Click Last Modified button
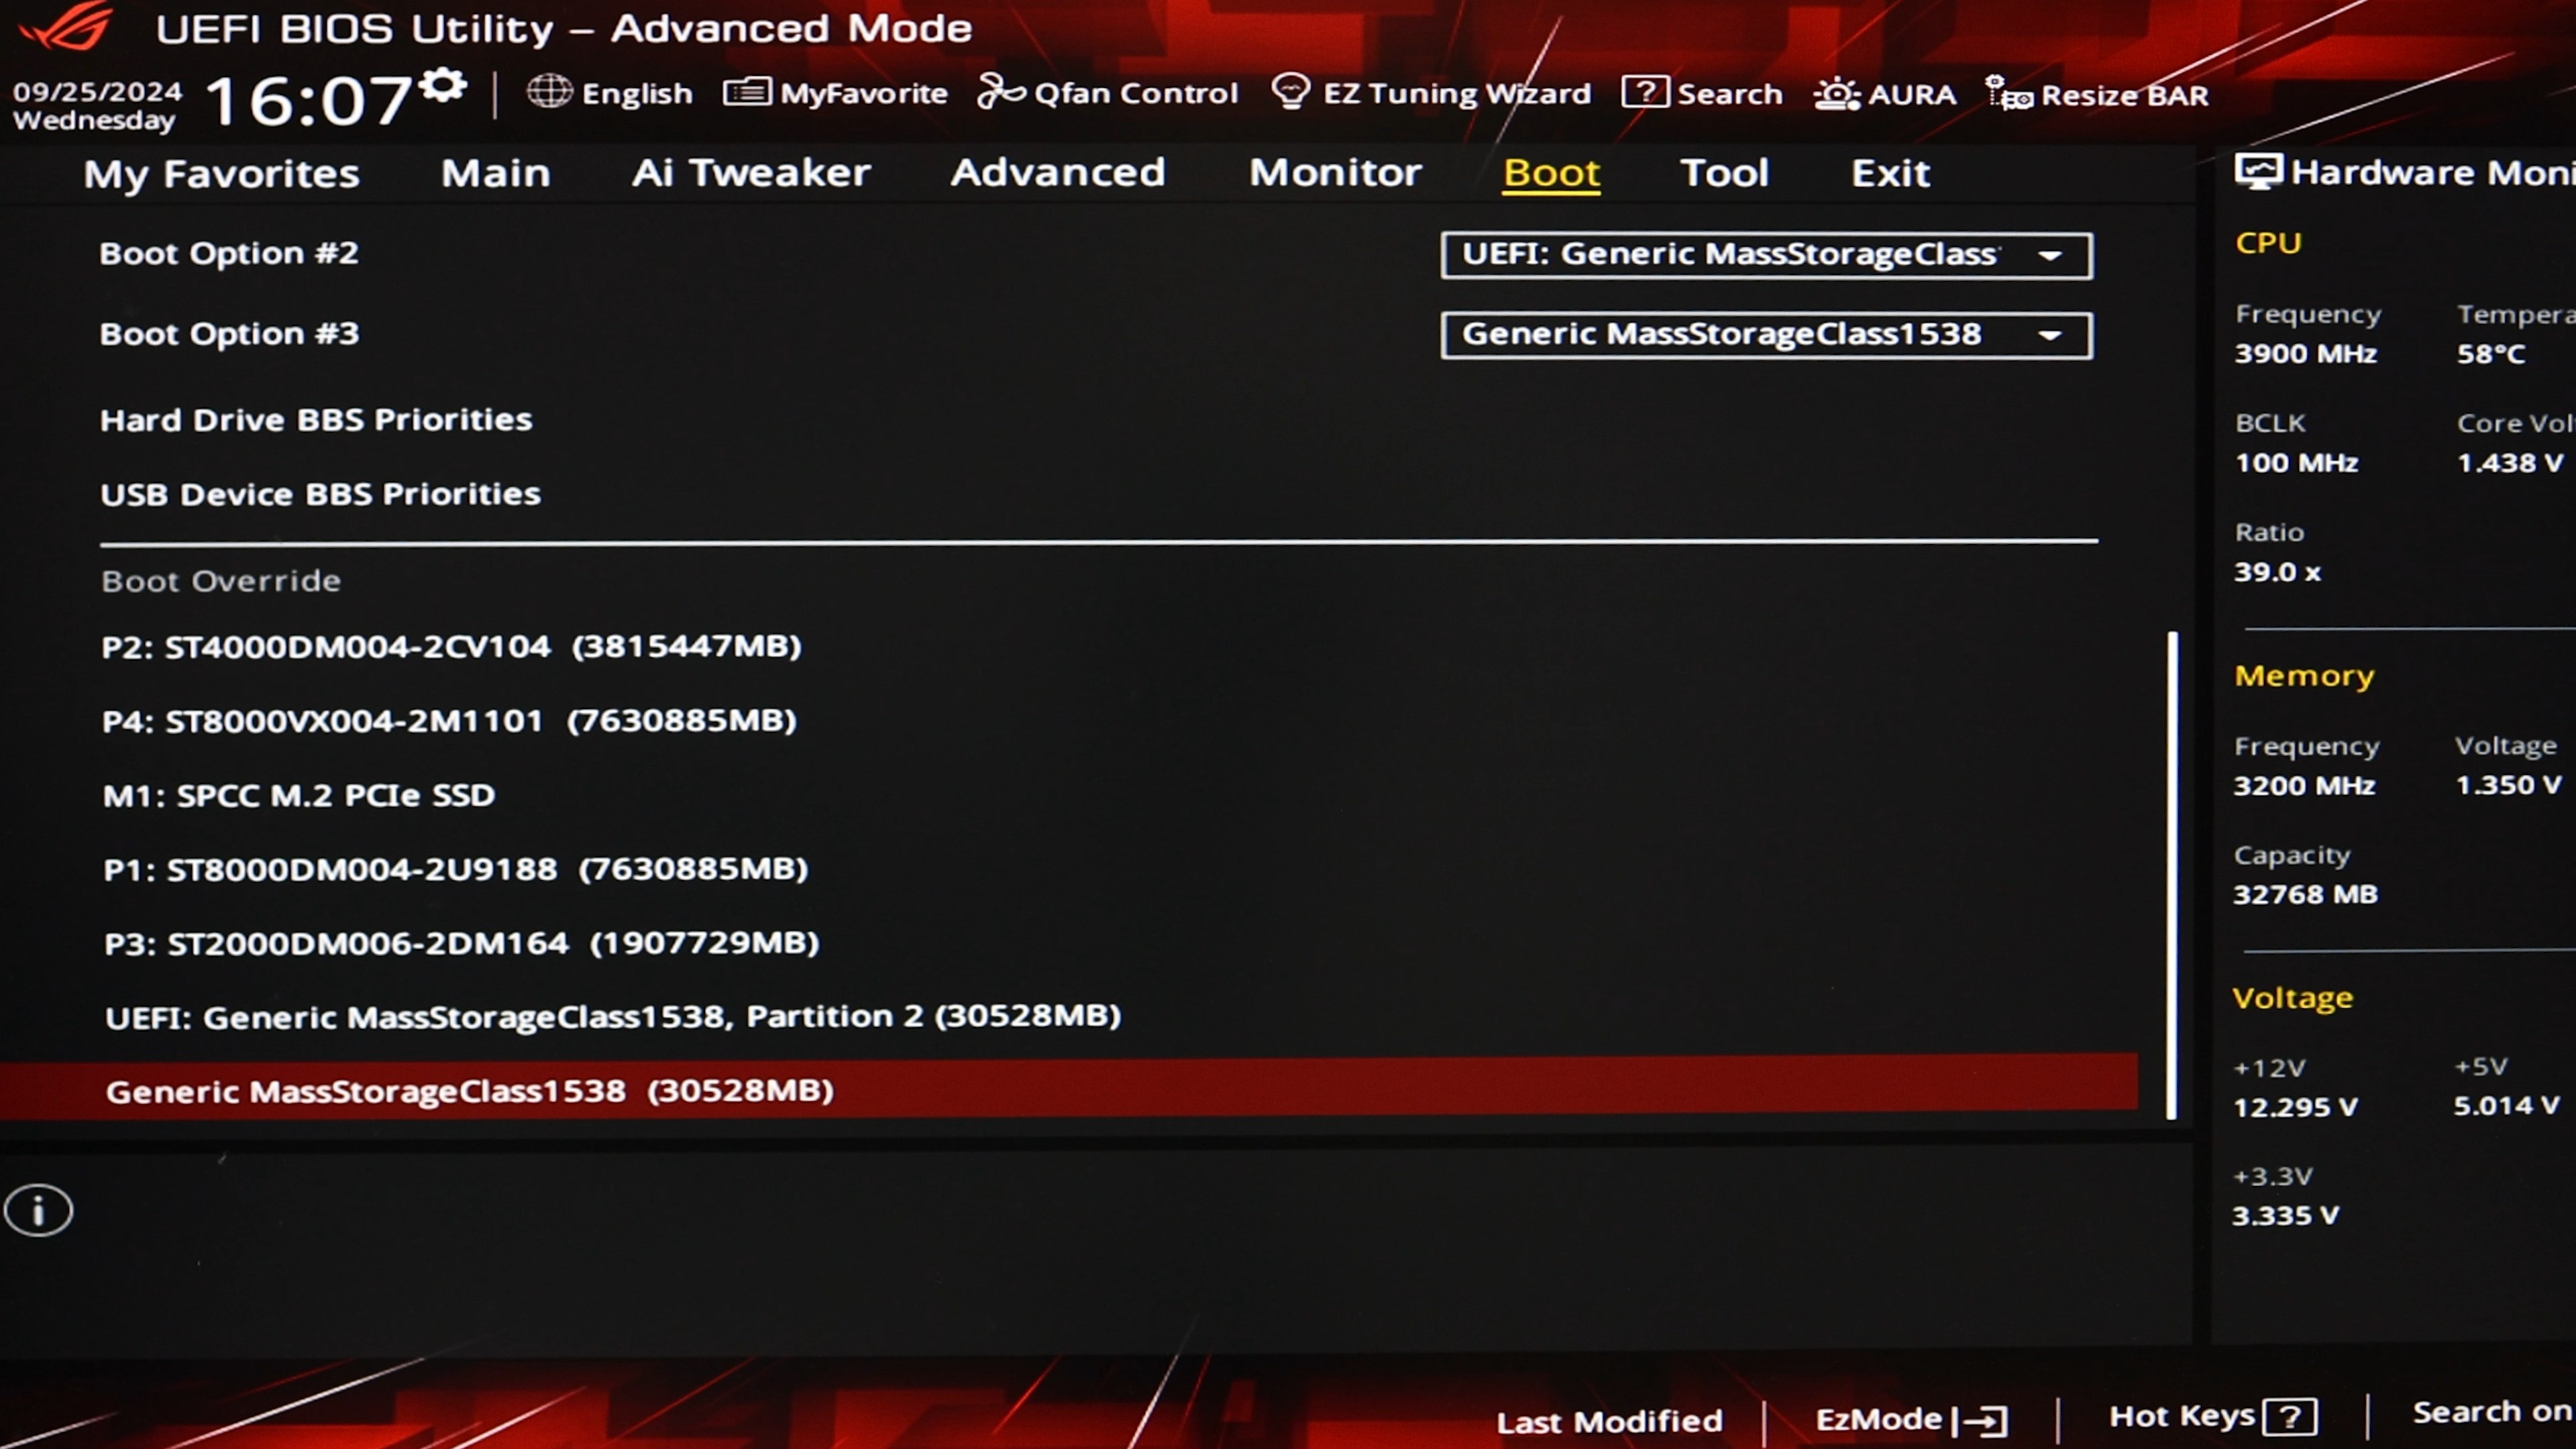Viewport: 2576px width, 1449px height. click(x=1609, y=1421)
